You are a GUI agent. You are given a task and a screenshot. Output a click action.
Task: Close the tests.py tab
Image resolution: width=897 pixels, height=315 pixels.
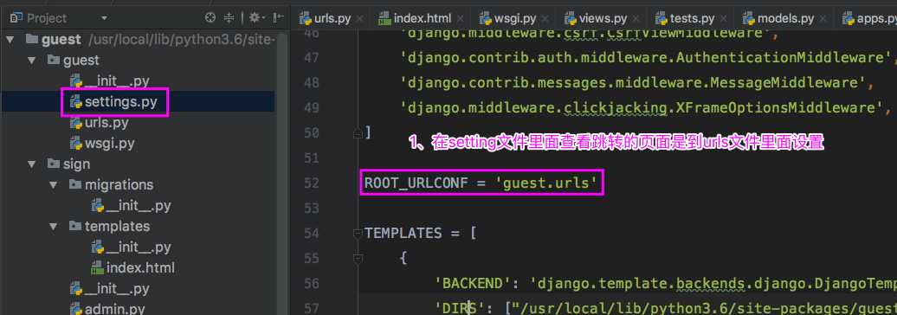pyautogui.click(x=724, y=19)
